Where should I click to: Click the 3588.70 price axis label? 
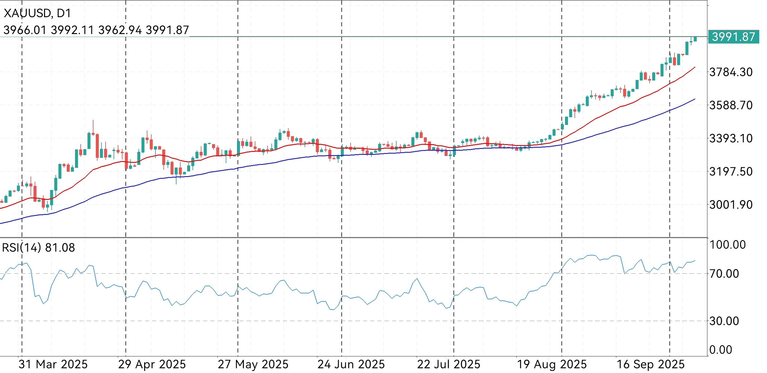point(731,105)
